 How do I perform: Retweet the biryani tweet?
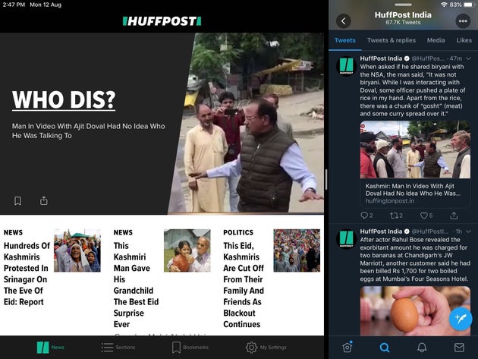[x=396, y=216]
